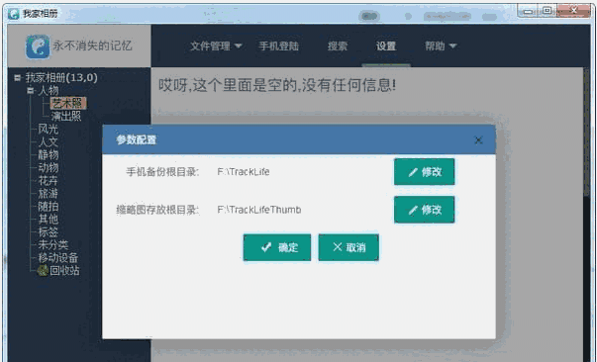Screen dimensions: 597x362
Task: Click 修改 for 缩略图存放根目录
Action: coord(424,210)
